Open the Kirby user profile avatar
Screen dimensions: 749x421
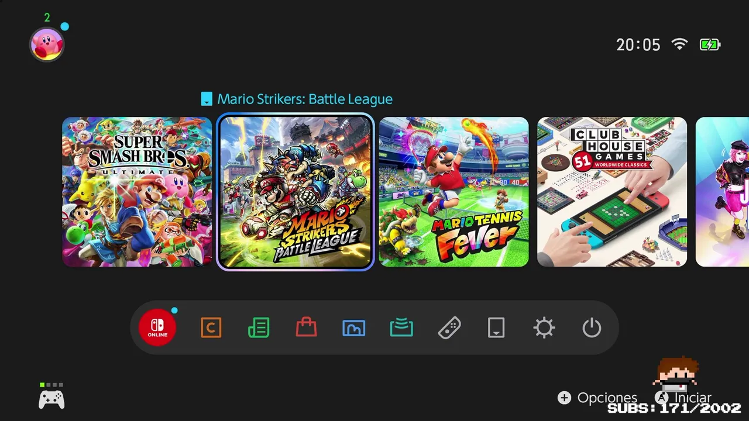click(x=47, y=44)
